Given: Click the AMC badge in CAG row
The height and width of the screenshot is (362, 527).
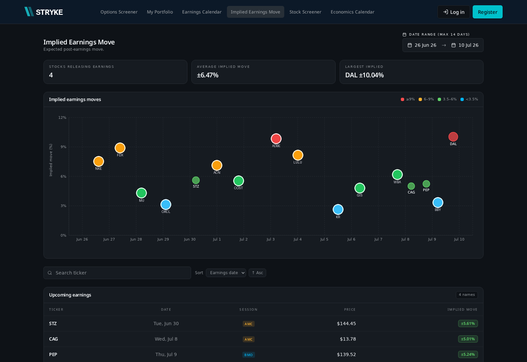Looking at the screenshot, I should pyautogui.click(x=249, y=339).
